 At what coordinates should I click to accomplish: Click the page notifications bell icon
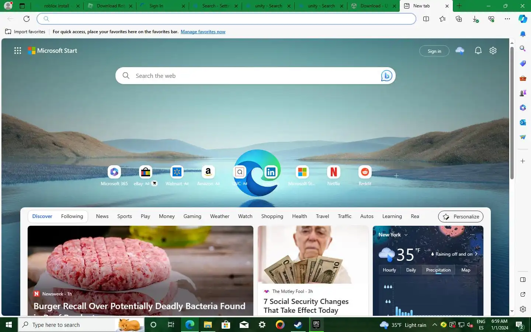pos(478,51)
